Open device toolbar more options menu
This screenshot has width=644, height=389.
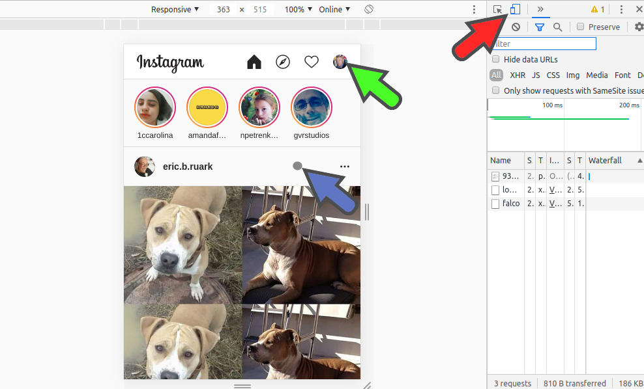(x=474, y=9)
